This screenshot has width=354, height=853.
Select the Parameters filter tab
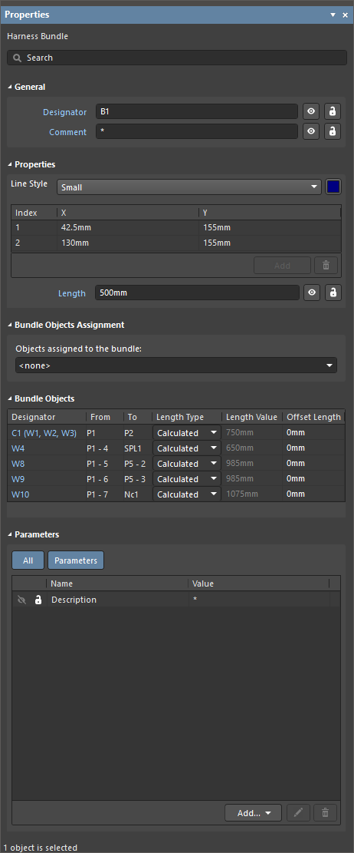pos(75,560)
